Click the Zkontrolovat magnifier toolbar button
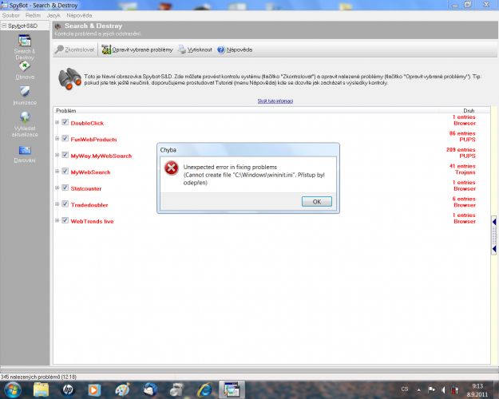The width and height of the screenshot is (499, 399). (74, 49)
